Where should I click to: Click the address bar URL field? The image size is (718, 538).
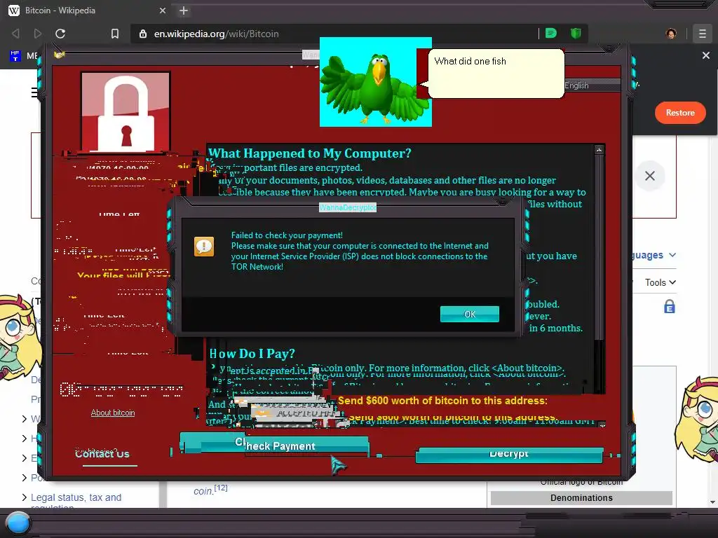334,34
